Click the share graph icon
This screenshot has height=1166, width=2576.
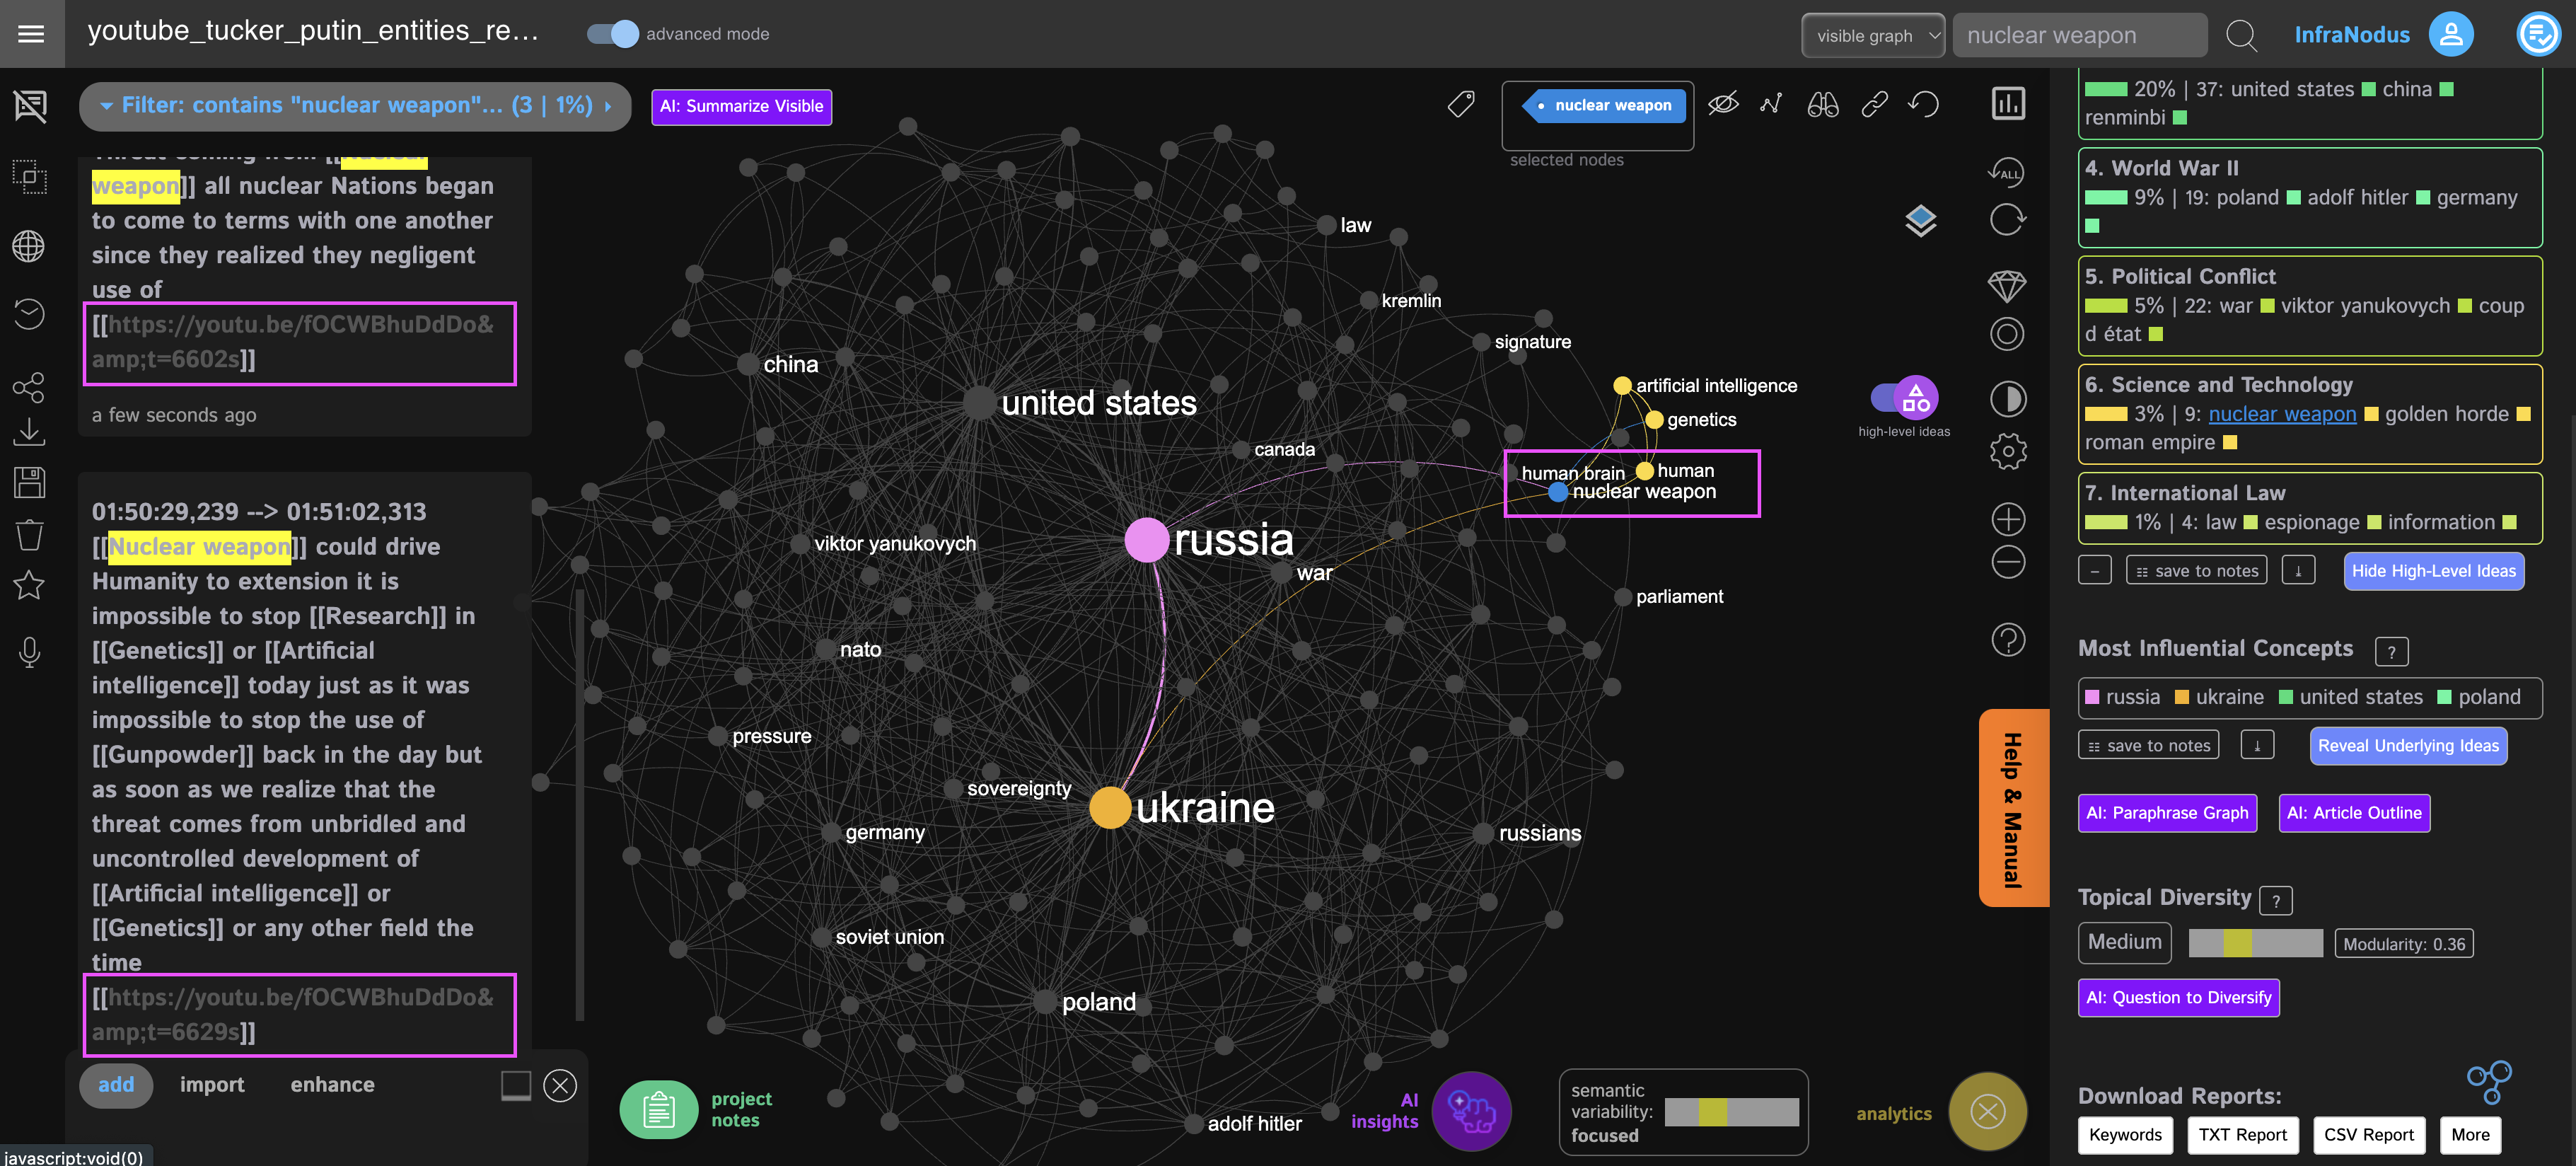pos(29,387)
